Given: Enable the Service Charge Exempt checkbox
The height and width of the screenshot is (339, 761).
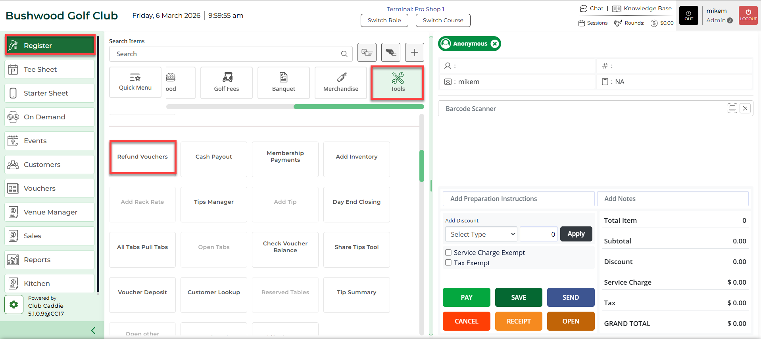Looking at the screenshot, I should (448, 253).
